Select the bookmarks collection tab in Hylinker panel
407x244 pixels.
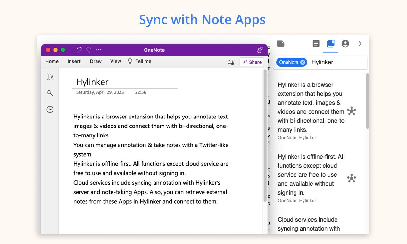(x=330, y=43)
